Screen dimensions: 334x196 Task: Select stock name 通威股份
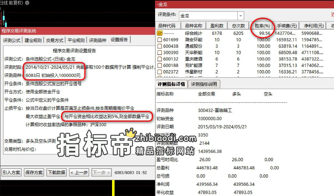click(194, 46)
